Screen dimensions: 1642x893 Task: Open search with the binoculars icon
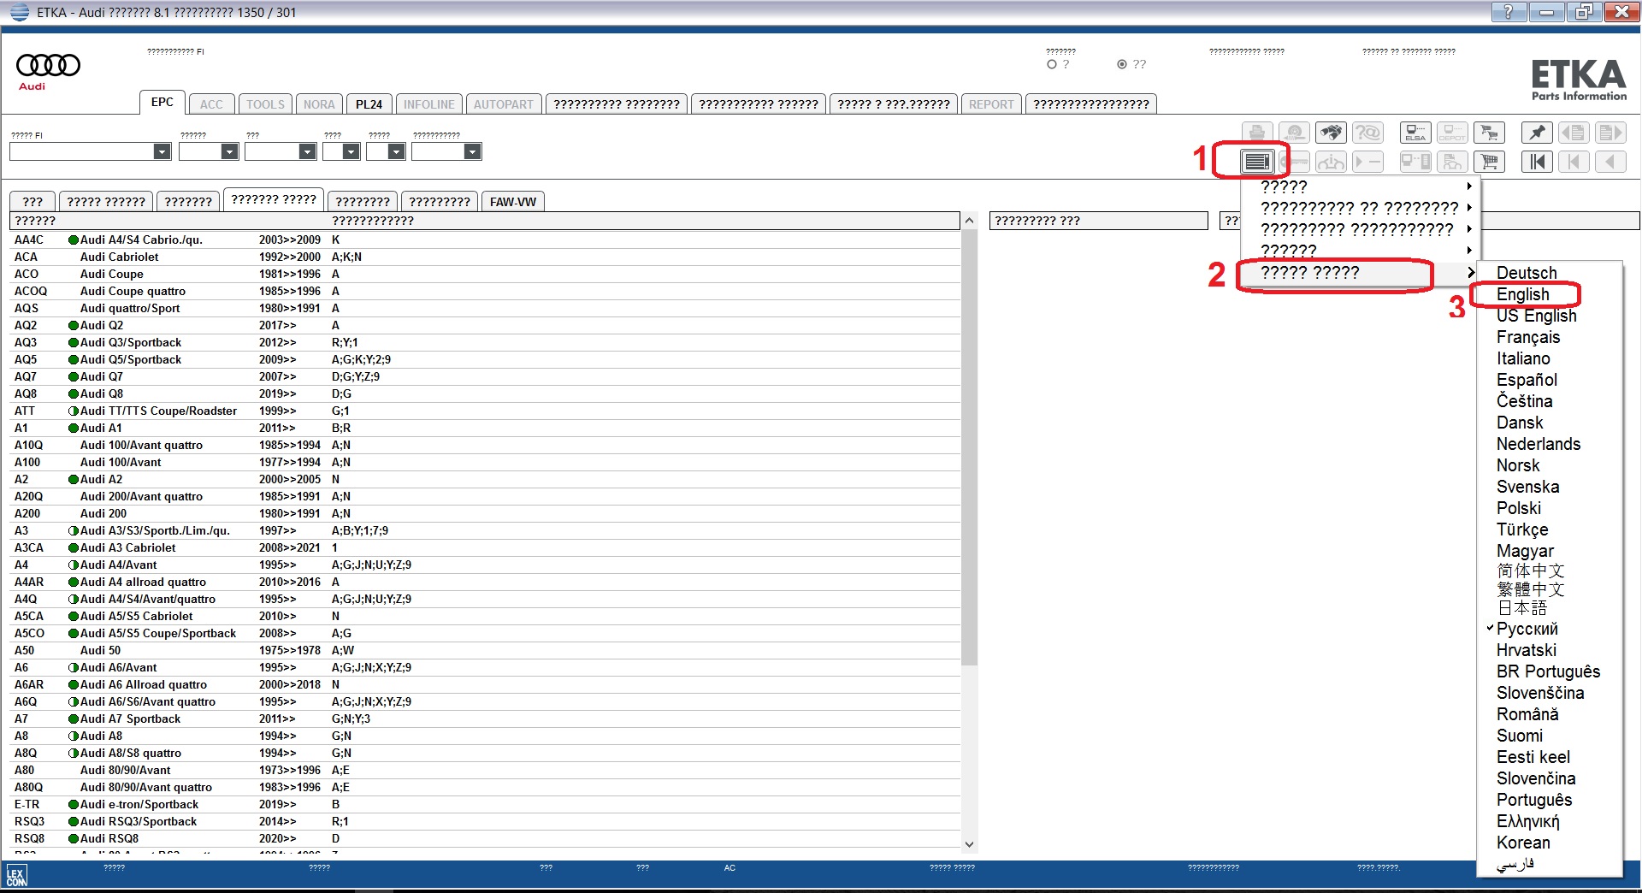tap(1331, 133)
